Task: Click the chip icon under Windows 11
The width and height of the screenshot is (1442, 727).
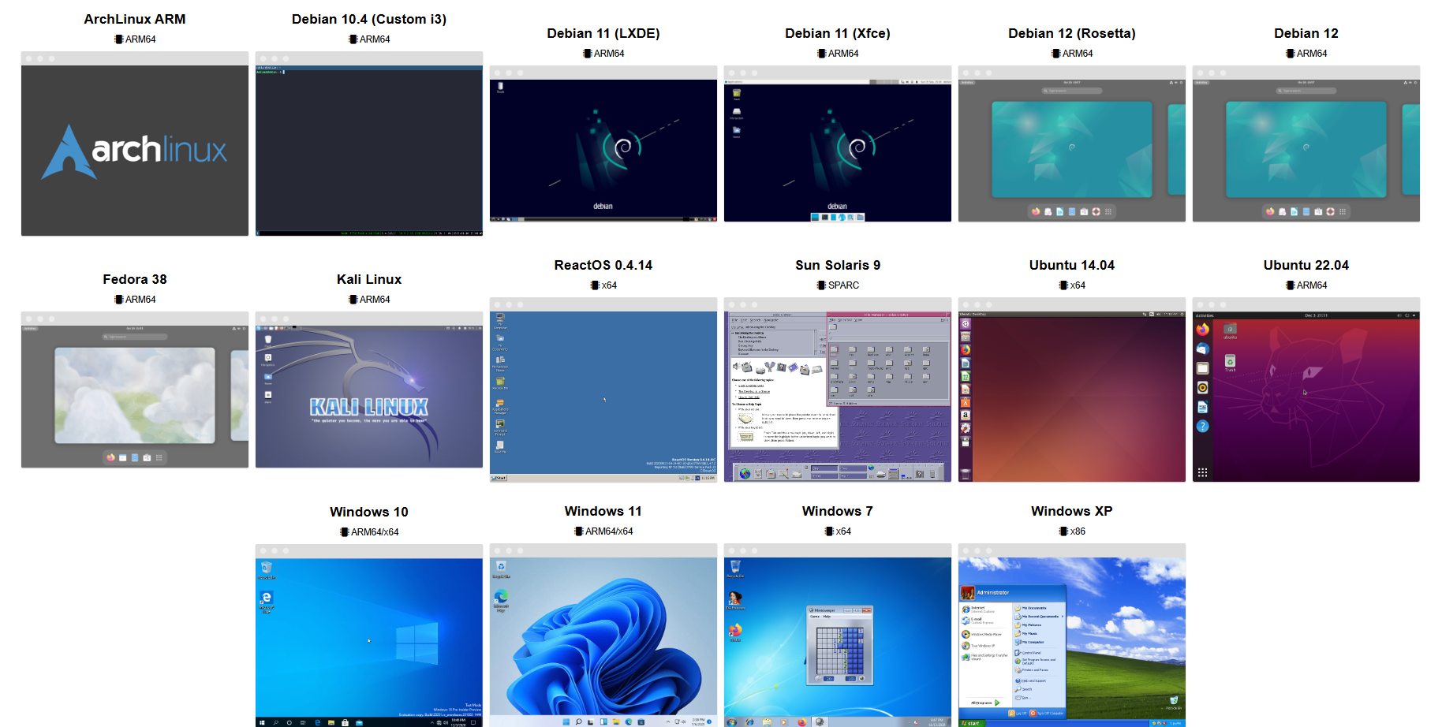Action: (578, 531)
